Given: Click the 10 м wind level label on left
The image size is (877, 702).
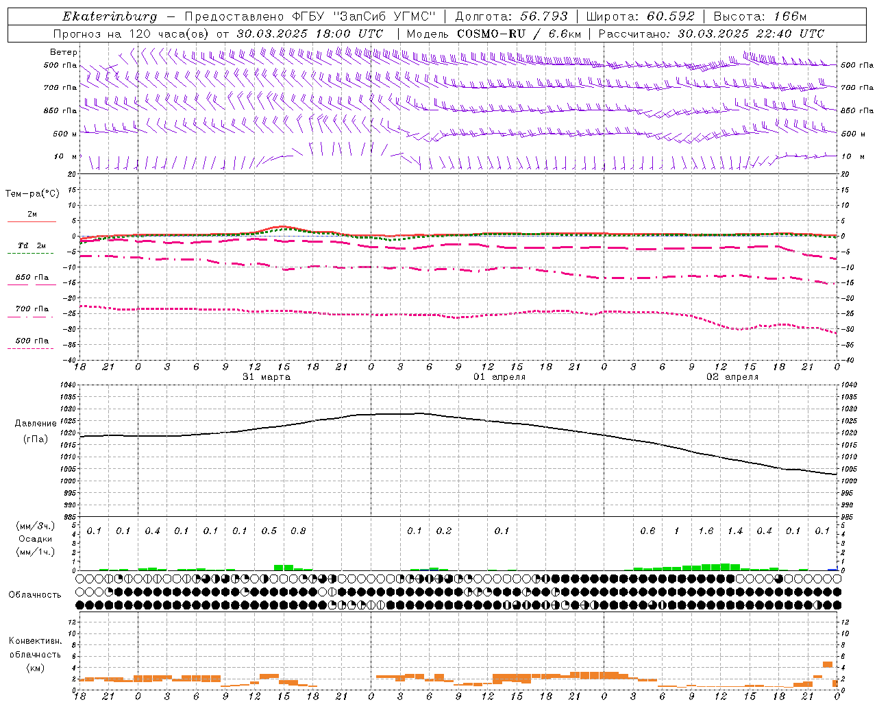Looking at the screenshot, I should 66,157.
